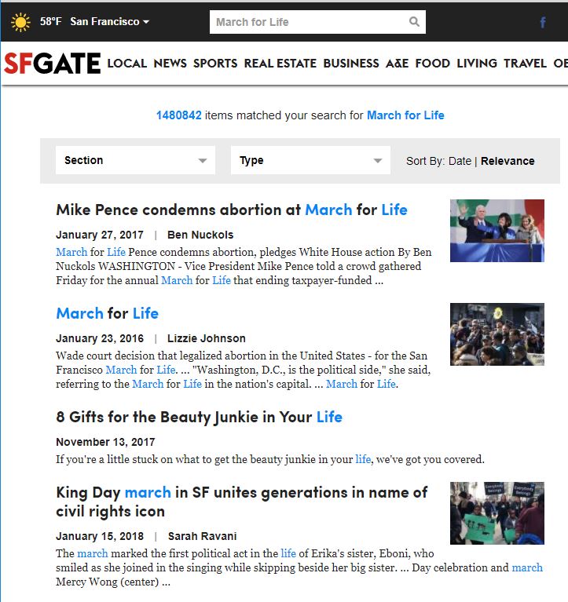Go to the TRAVEL section

[525, 64]
